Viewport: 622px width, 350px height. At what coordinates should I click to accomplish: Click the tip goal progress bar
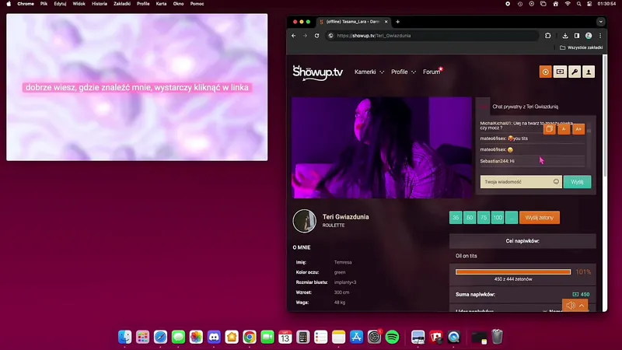click(x=513, y=271)
